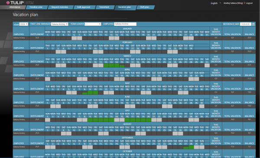Click the MAY month header
This screenshot has height=158, width=260.
click(x=127, y=83)
